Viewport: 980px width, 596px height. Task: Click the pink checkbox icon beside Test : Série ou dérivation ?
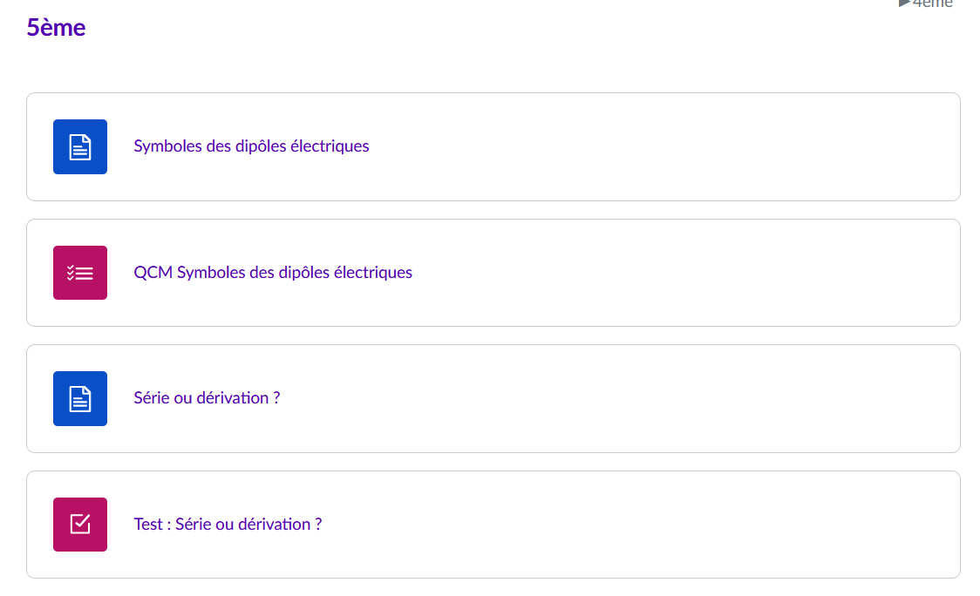click(80, 525)
